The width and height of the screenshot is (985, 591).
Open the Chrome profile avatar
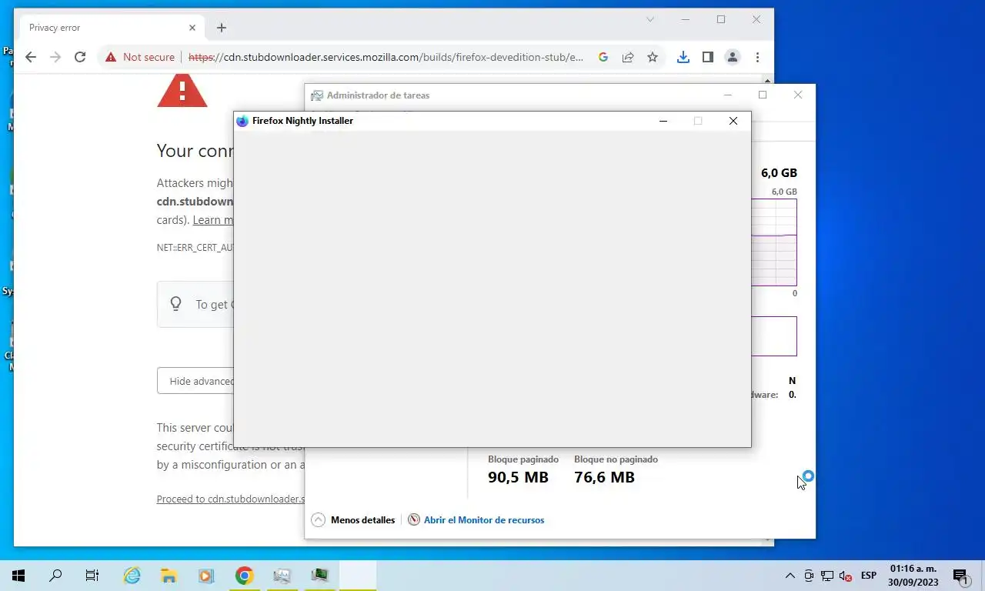tap(733, 57)
